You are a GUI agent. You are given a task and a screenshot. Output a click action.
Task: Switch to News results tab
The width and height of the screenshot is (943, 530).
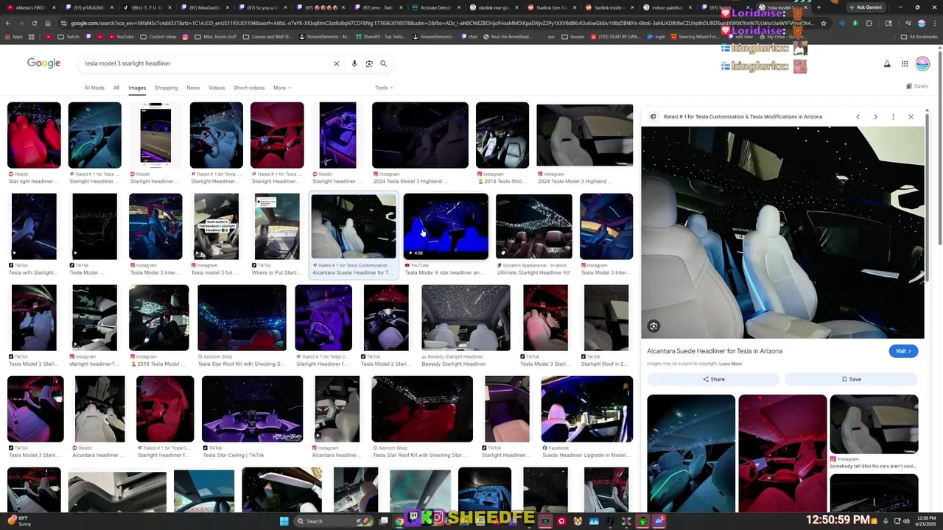tap(193, 88)
